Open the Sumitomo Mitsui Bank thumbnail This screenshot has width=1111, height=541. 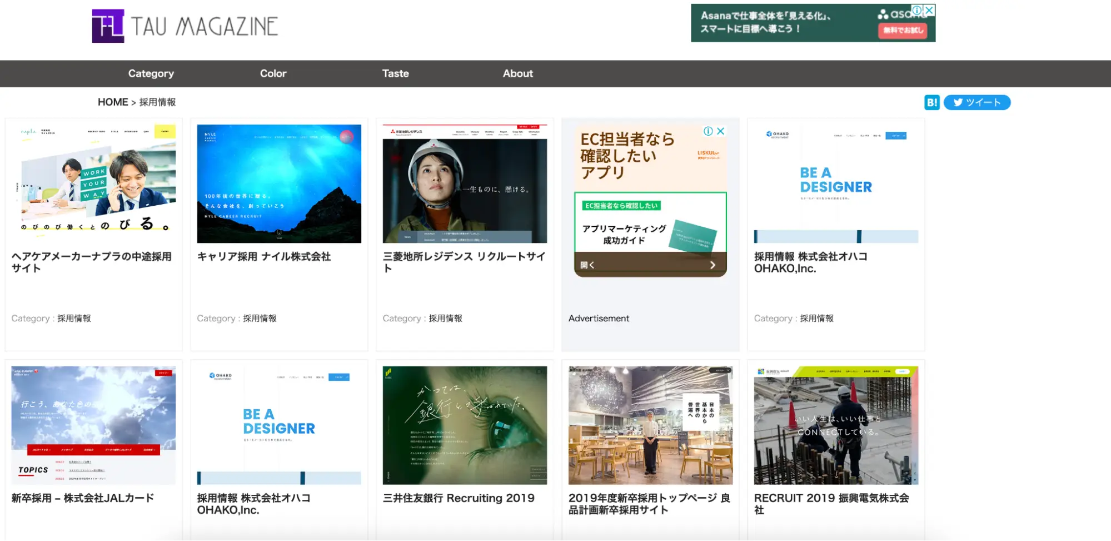click(465, 425)
